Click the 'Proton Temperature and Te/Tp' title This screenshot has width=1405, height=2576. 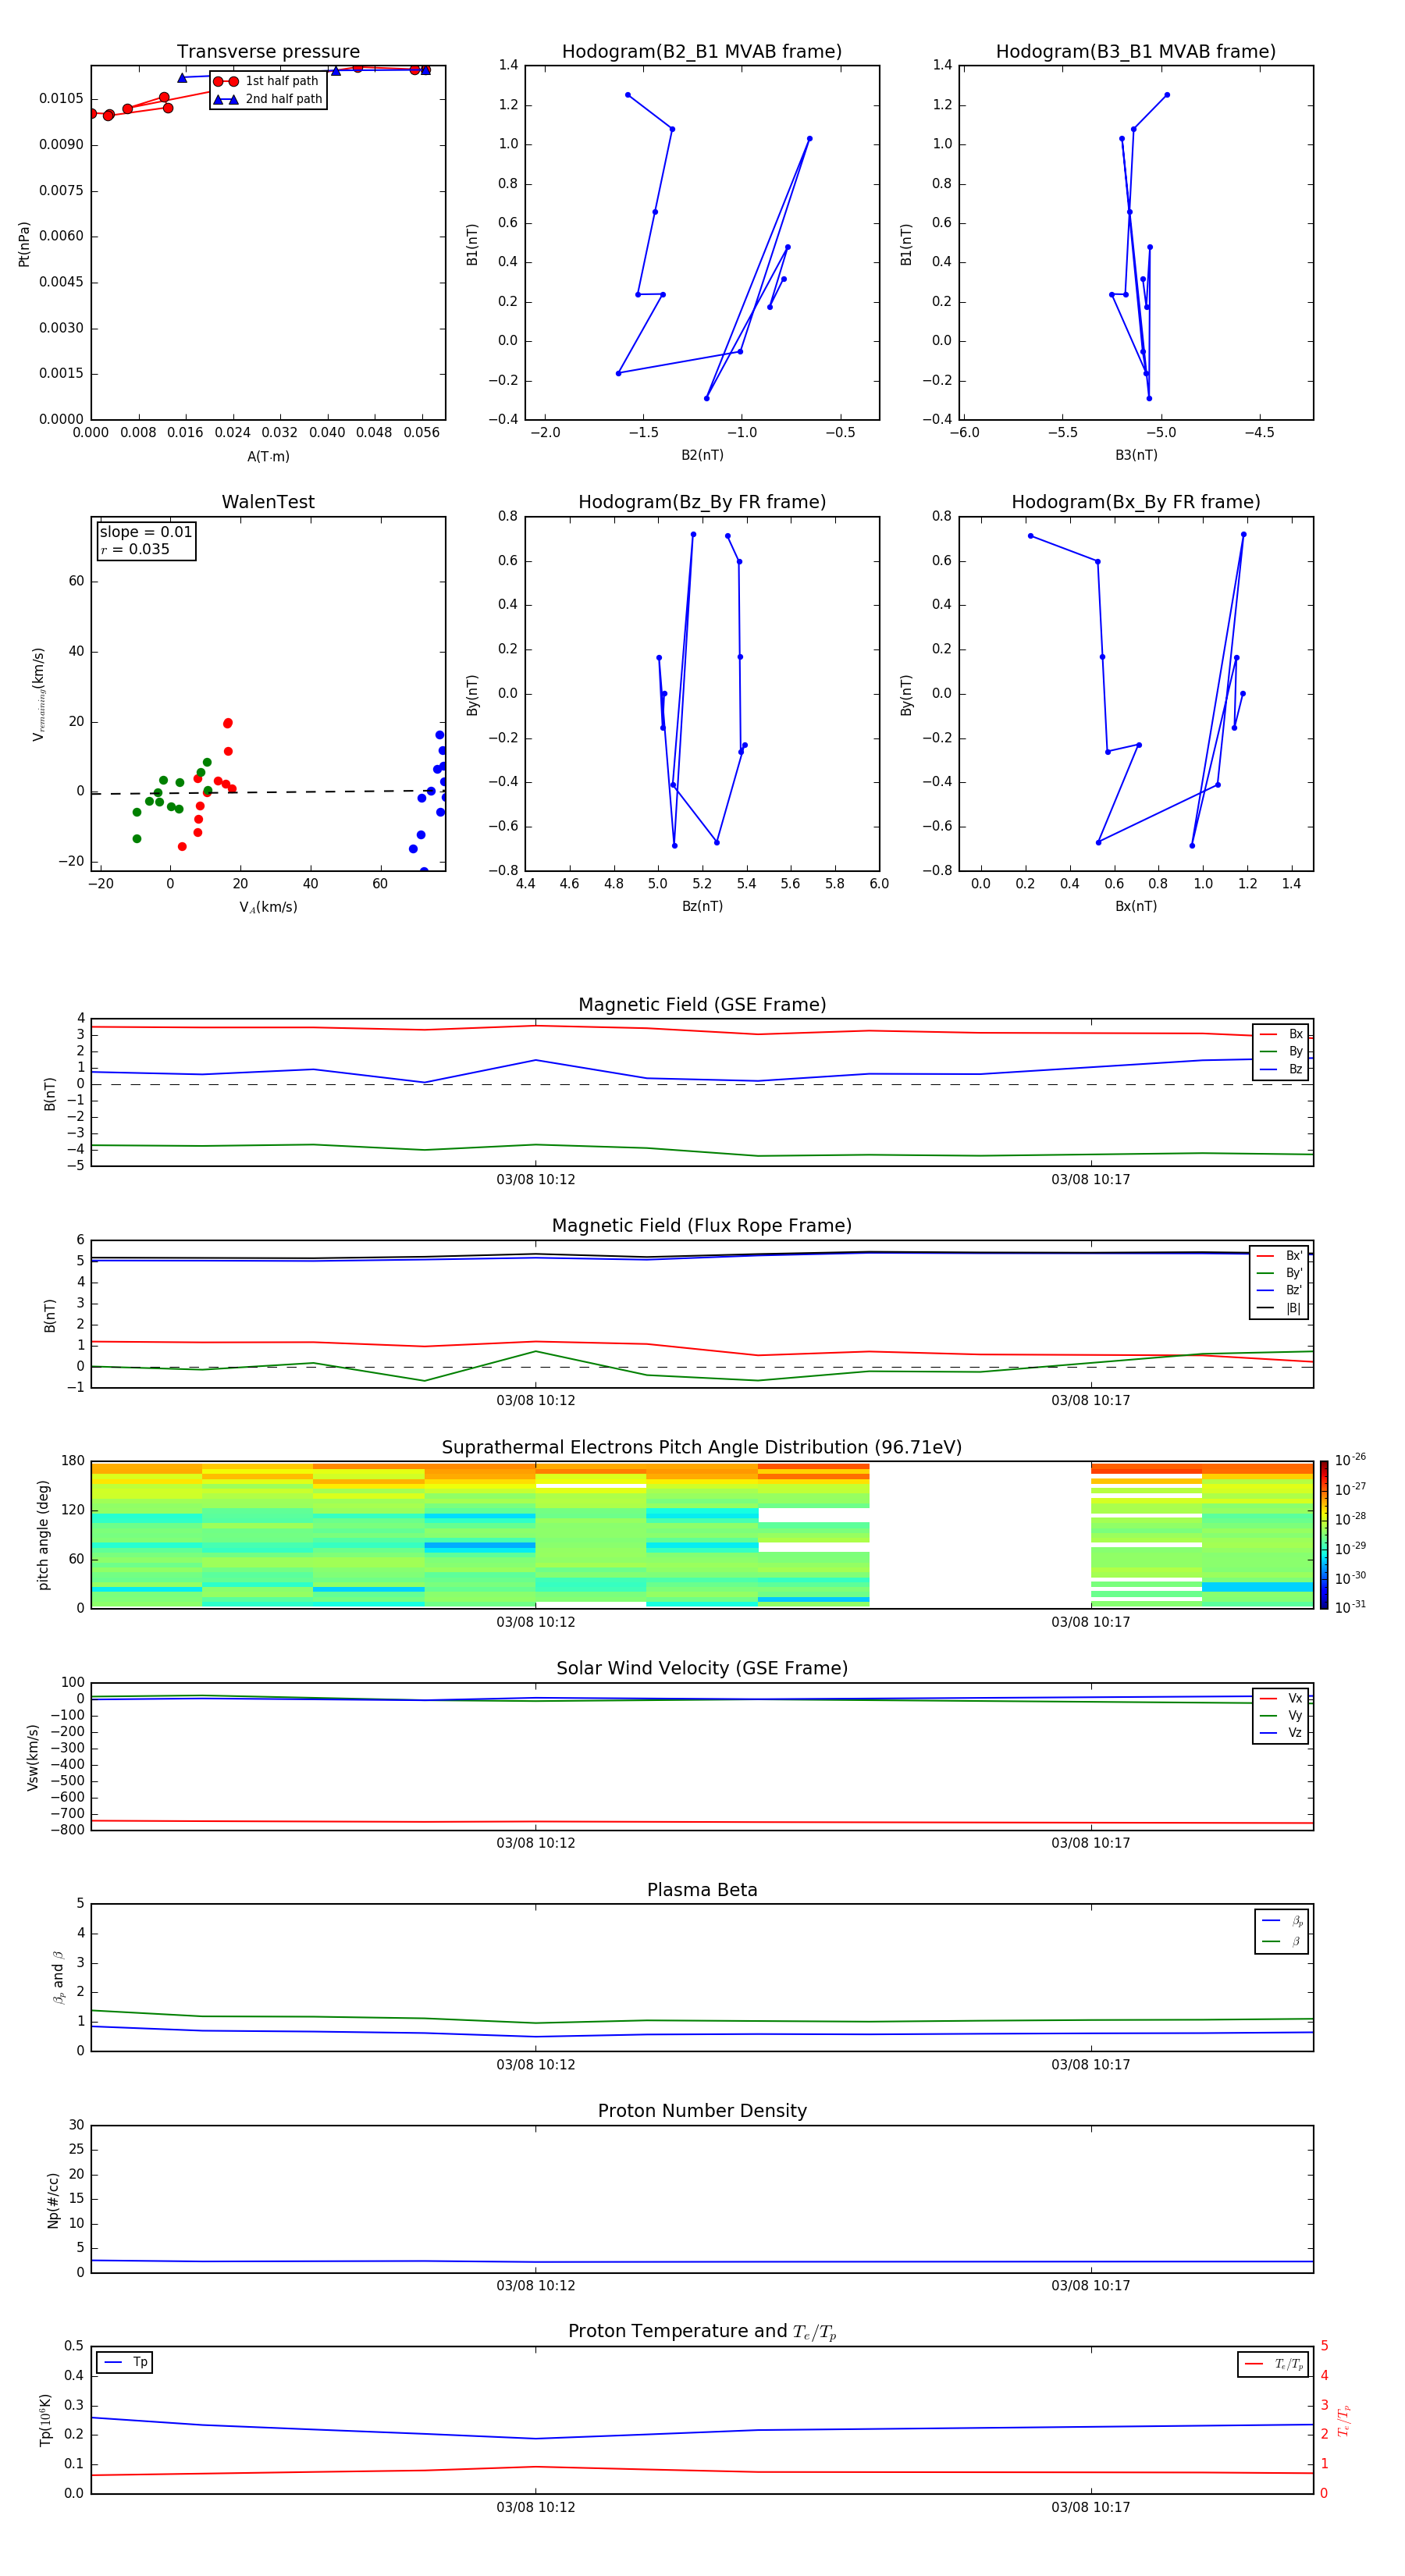(702, 2332)
